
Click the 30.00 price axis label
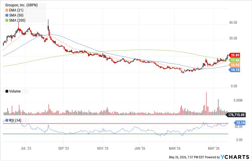coord(233,38)
